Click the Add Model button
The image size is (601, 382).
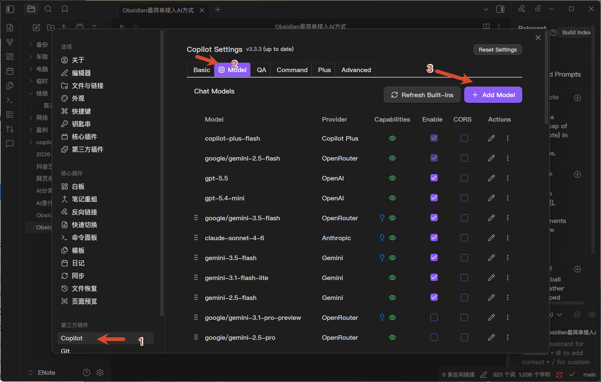(493, 95)
